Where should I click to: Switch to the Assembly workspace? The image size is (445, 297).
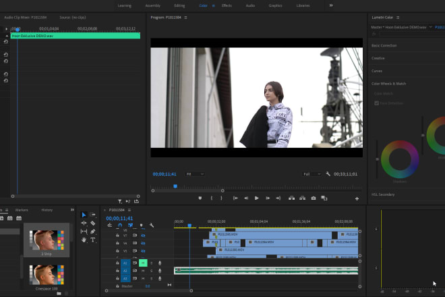153,5
